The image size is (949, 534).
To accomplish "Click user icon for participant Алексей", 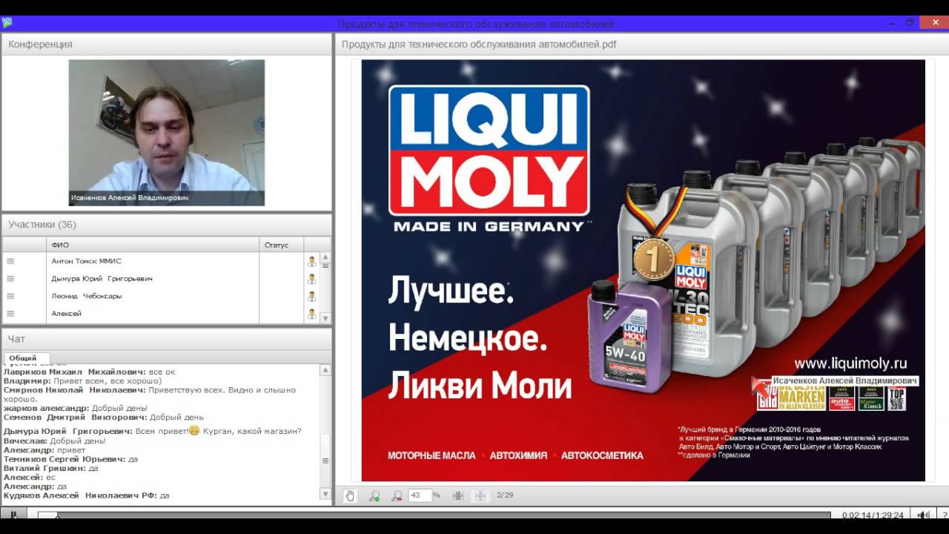I will 311,314.
